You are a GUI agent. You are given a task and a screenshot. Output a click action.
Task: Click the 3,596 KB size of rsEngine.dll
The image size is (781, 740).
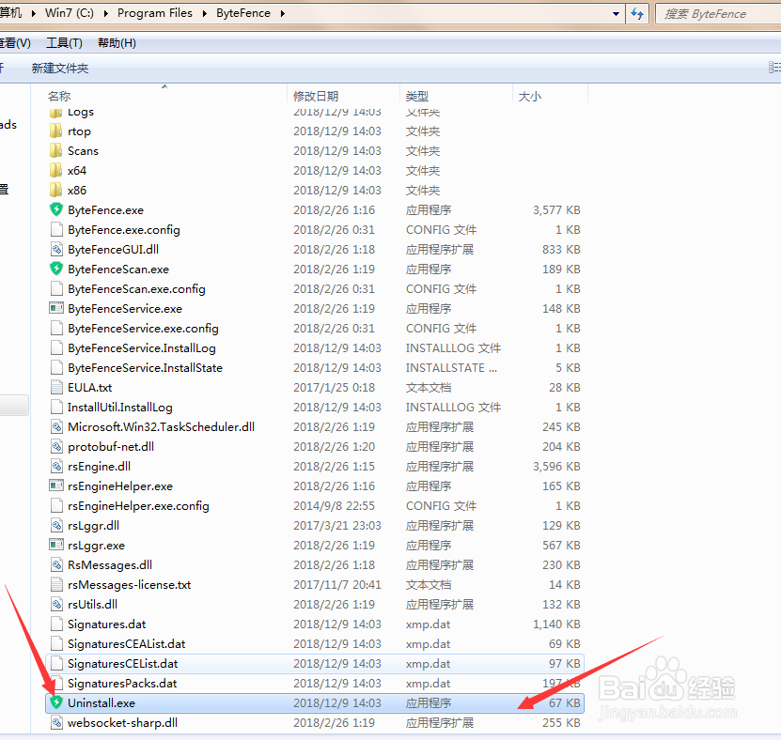tap(556, 467)
